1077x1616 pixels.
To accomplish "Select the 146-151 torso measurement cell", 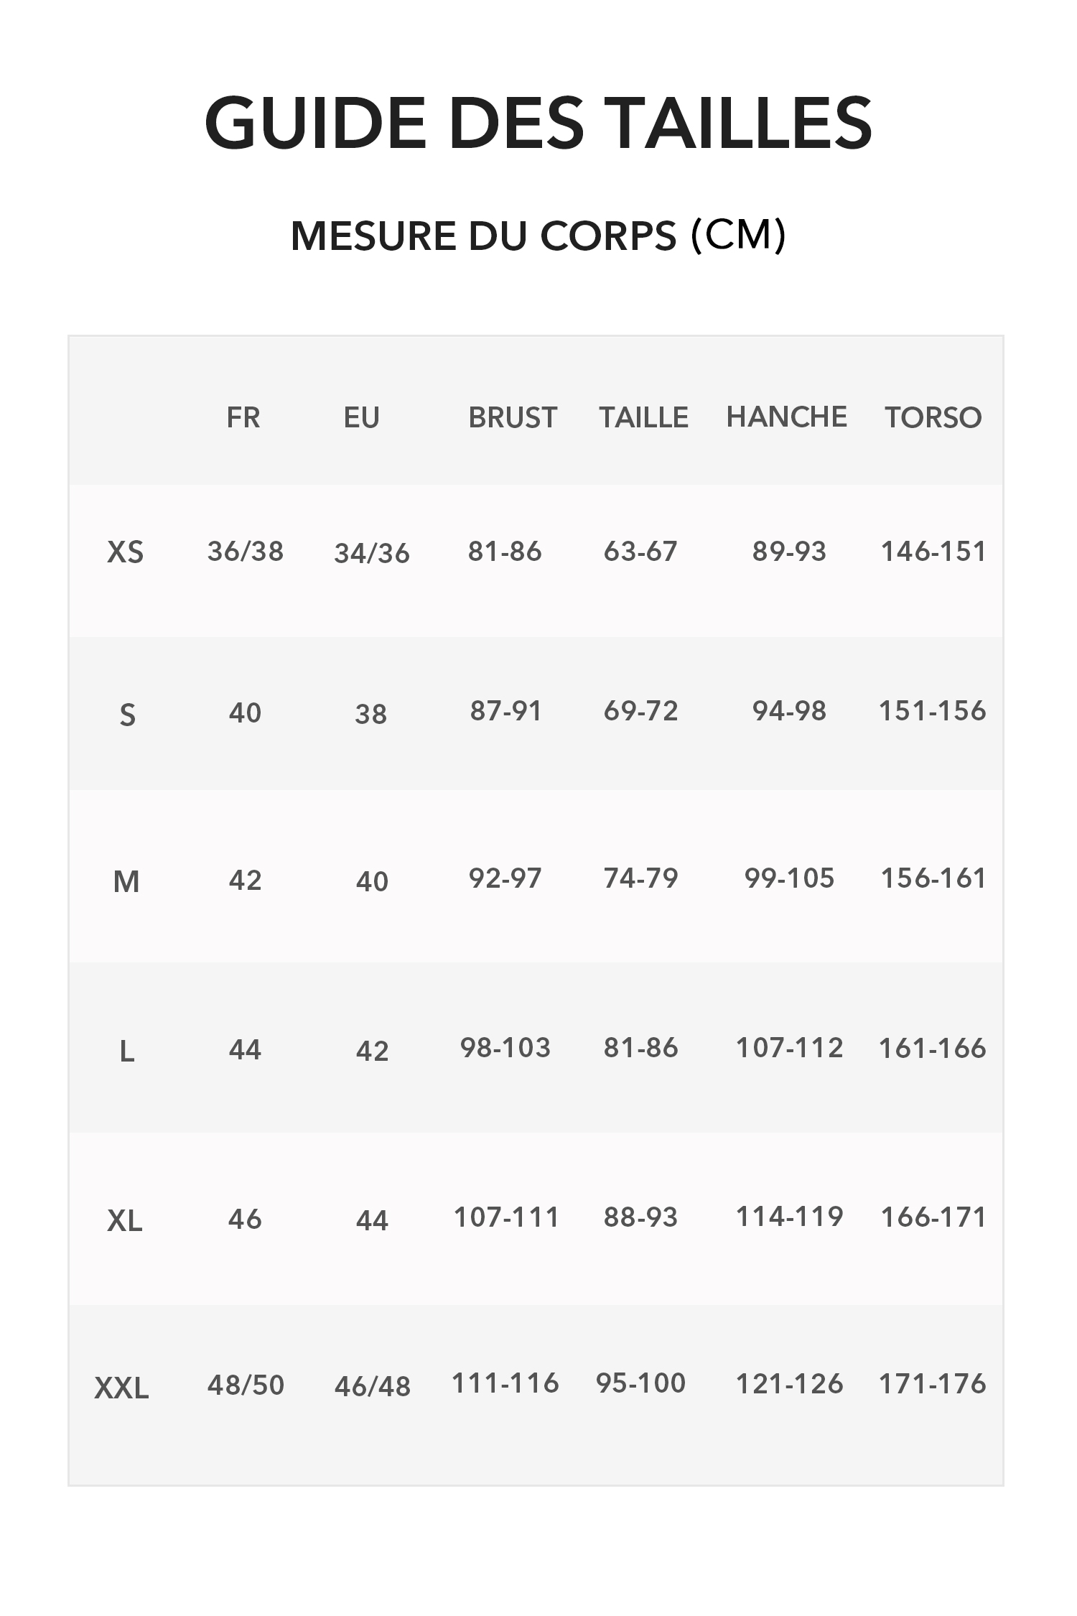I will tap(933, 552).
